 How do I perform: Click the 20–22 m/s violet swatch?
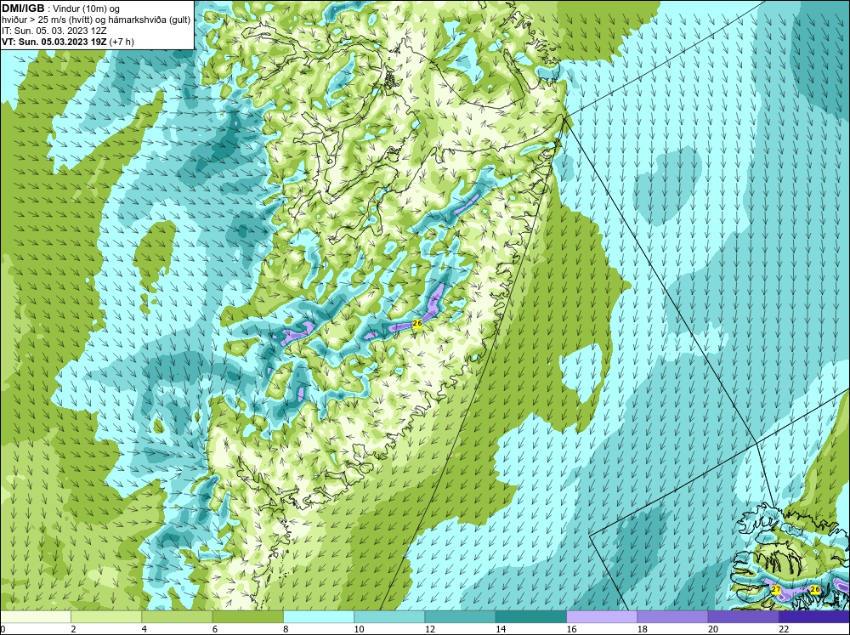[x=743, y=617]
